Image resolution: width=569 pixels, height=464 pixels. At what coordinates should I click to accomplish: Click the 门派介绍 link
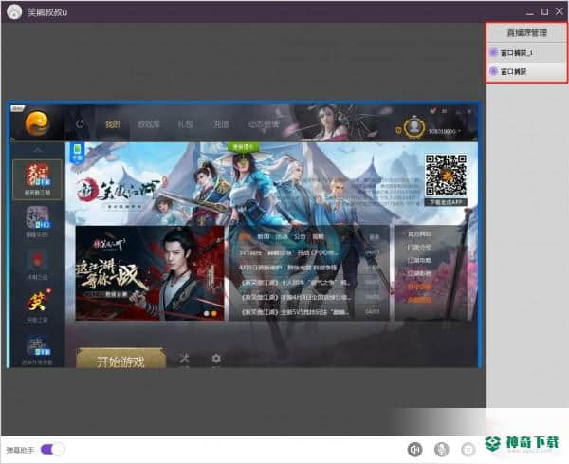[419, 248]
